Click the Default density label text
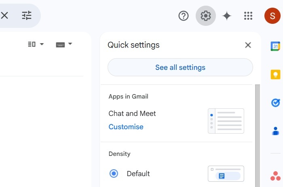The image size is (283, 187). pos(138,174)
